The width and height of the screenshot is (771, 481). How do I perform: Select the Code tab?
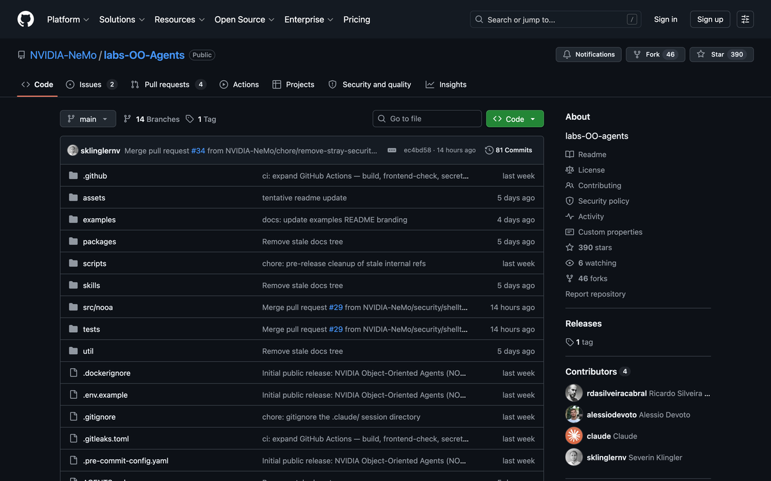pyautogui.click(x=37, y=85)
